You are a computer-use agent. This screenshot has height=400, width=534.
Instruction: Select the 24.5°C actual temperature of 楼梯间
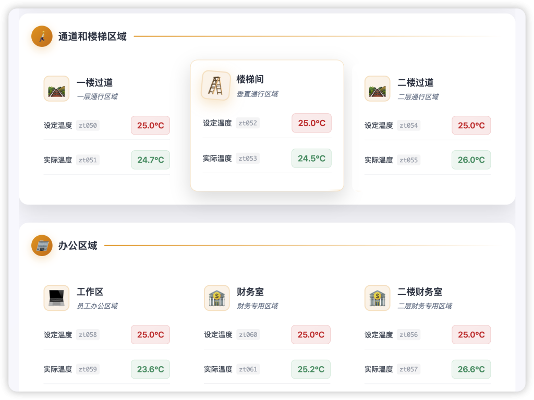tap(311, 158)
